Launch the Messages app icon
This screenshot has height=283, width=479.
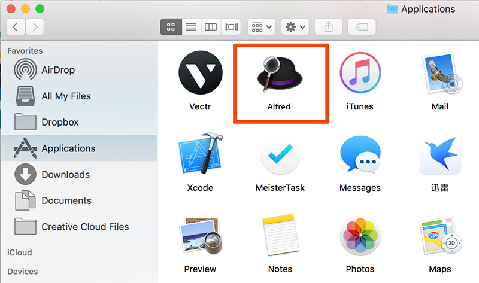point(360,154)
